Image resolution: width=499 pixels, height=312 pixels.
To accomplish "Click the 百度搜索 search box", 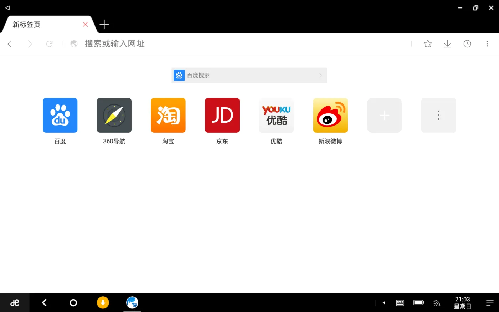I will (249, 75).
